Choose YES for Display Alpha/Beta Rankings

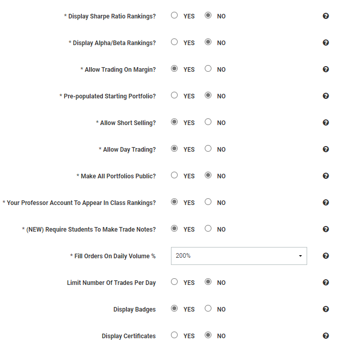pyautogui.click(x=175, y=42)
